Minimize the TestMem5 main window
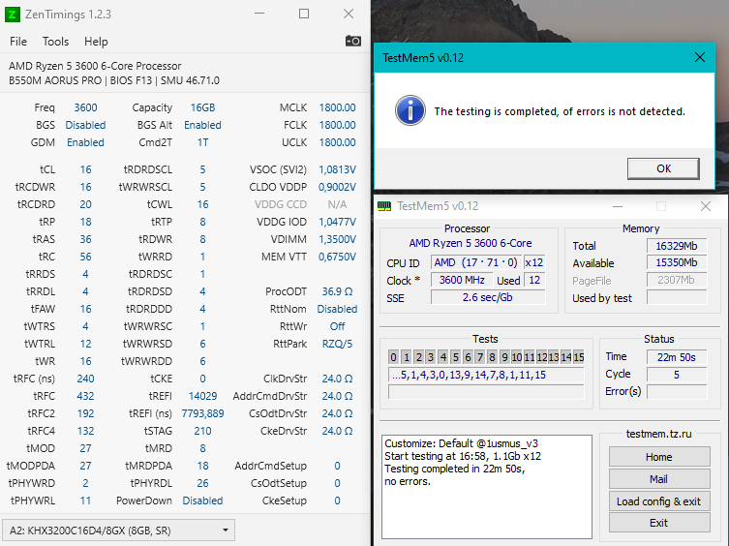Viewport: 729px width, 546px height. tap(618, 206)
